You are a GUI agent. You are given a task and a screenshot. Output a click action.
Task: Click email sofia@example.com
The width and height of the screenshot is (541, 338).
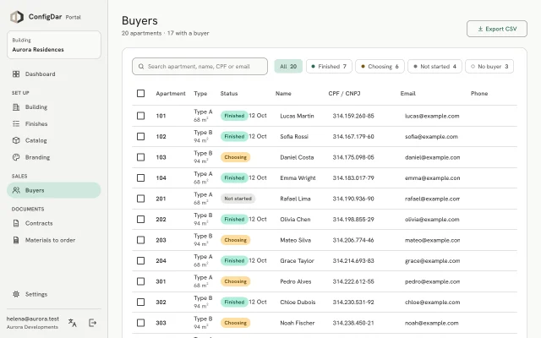pyautogui.click(x=431, y=137)
